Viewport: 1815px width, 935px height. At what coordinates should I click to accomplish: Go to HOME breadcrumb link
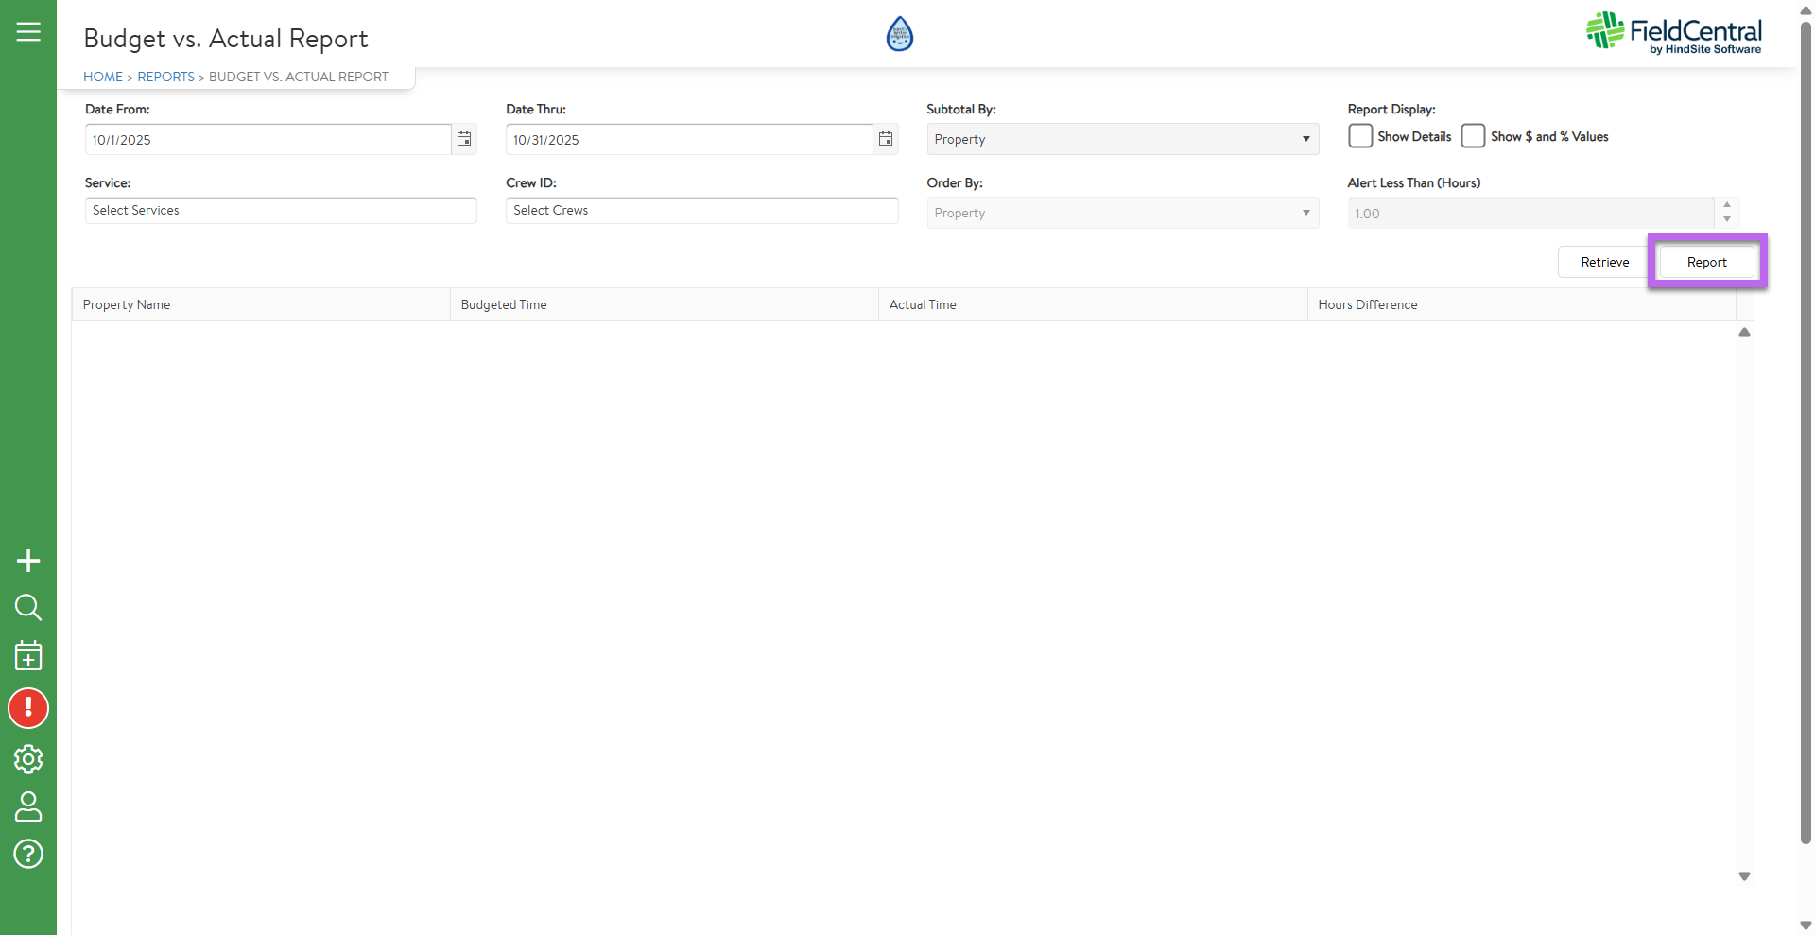pos(103,77)
